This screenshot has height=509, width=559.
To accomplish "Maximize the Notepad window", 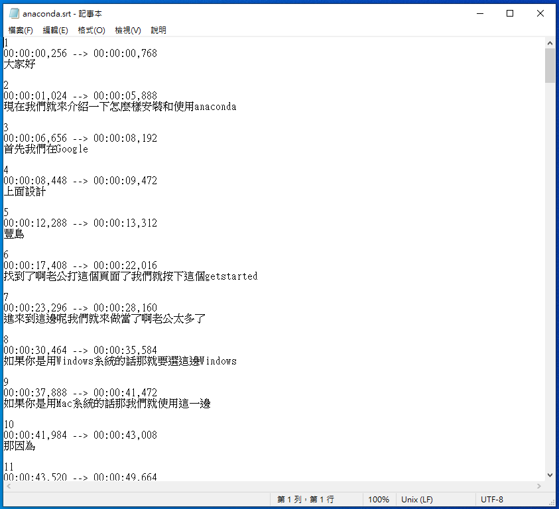I will point(510,13).
